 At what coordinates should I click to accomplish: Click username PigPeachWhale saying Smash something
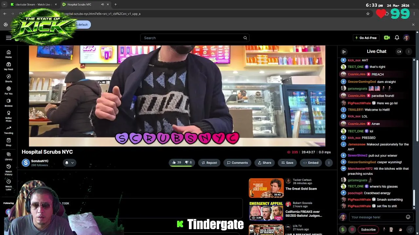point(359,199)
